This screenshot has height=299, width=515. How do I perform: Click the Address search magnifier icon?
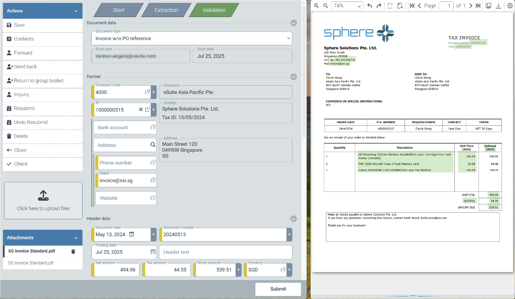153,145
